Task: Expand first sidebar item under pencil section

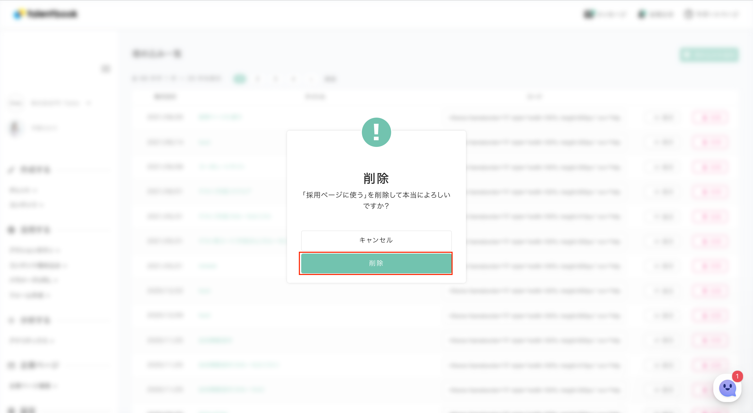Action: (23, 190)
